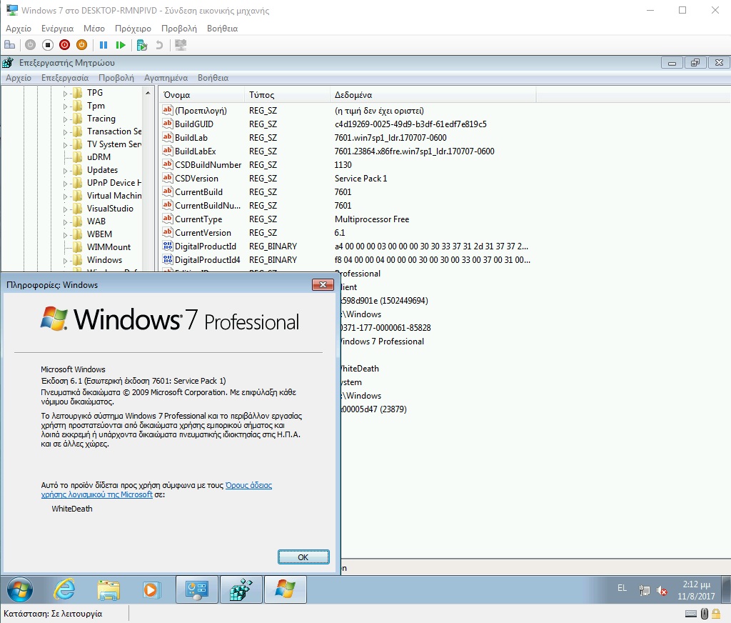The height and width of the screenshot is (623, 731).
Task: Shut down the VM with the red power icon
Action: (65, 45)
